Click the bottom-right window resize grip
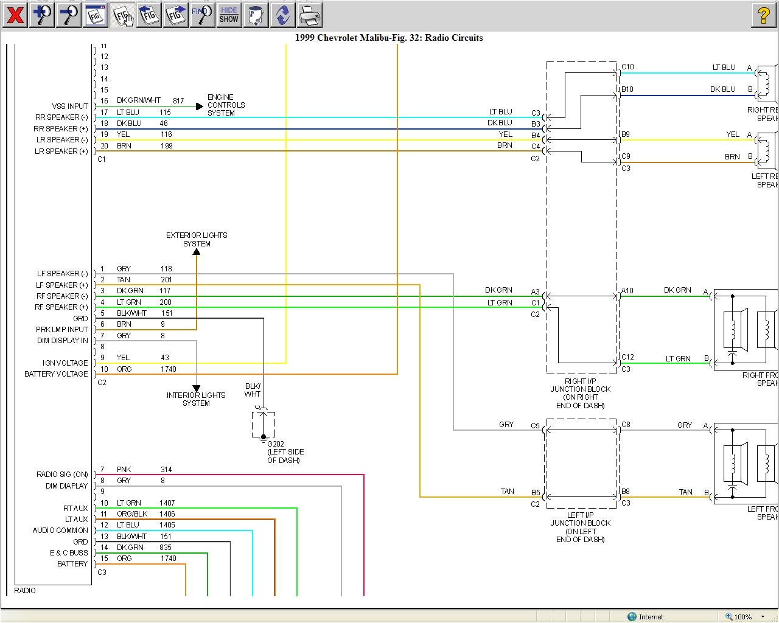The image size is (779, 623). point(775,617)
